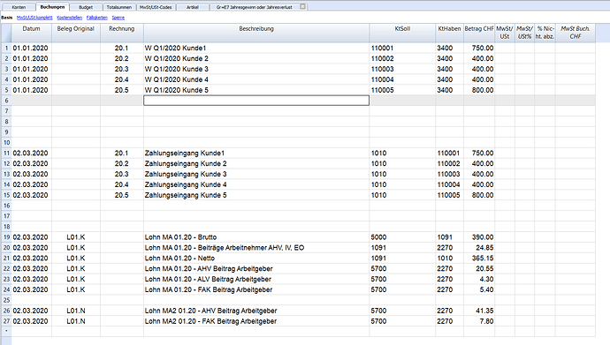Click the active description cell in row 6
The image size is (610, 345).
pos(256,101)
